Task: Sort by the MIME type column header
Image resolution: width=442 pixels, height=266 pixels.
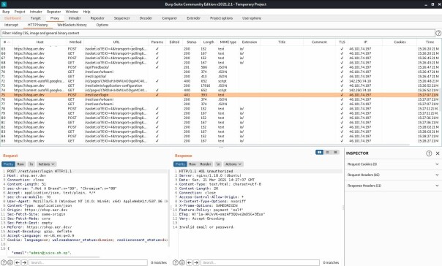Action: tap(228, 42)
